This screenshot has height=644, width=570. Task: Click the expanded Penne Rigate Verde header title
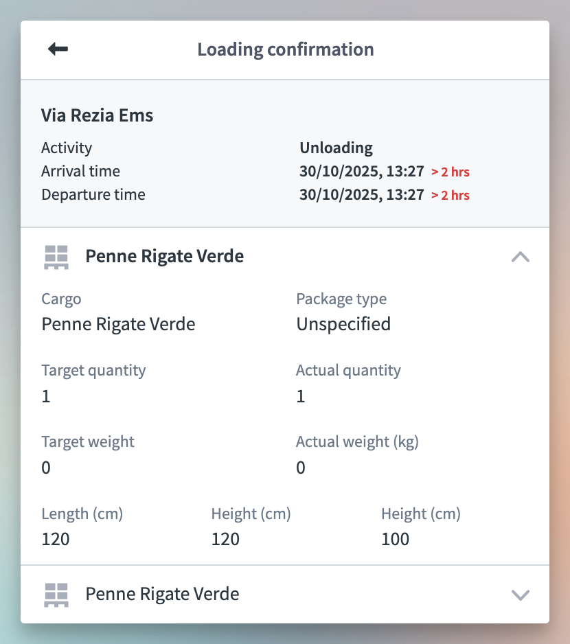[164, 257]
